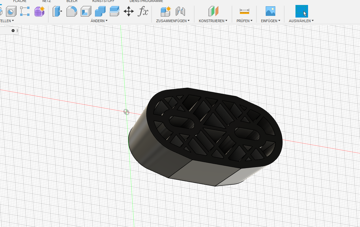
Task: Expand the ÄNDERN dropdown menu
Action: (99, 21)
